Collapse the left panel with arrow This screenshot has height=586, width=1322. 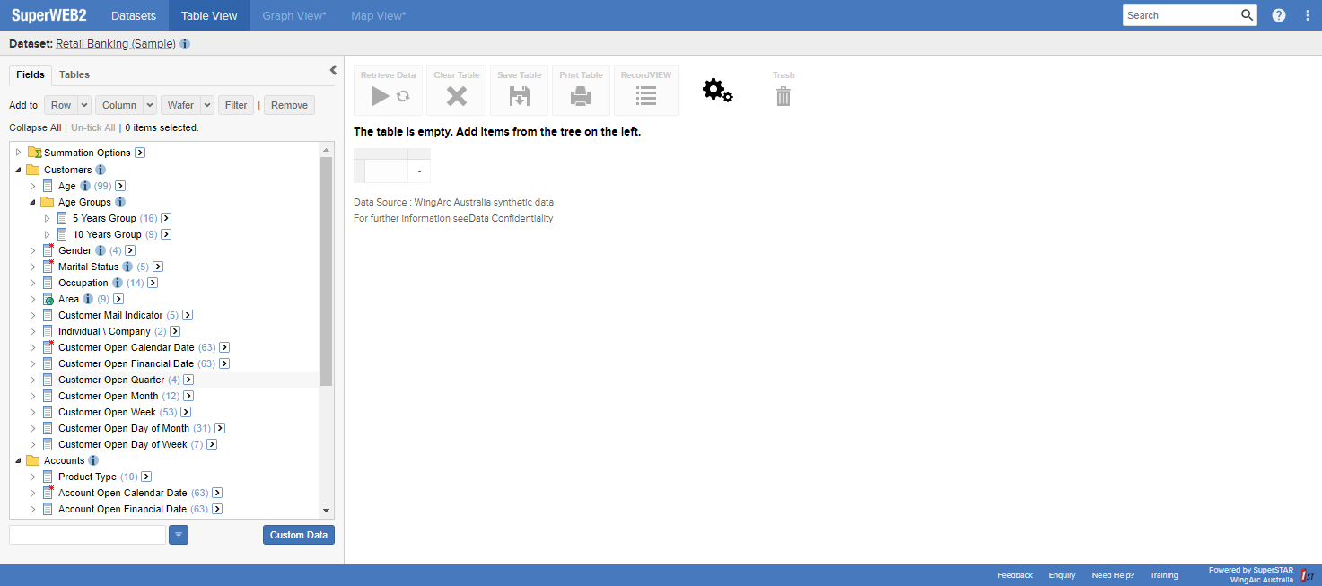[333, 70]
